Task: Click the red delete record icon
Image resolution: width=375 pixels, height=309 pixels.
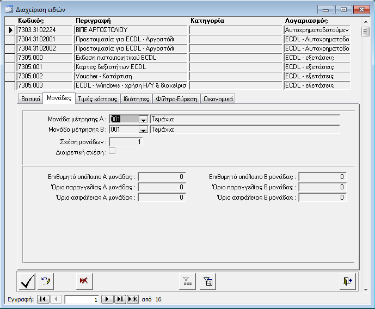Action: 84,281
